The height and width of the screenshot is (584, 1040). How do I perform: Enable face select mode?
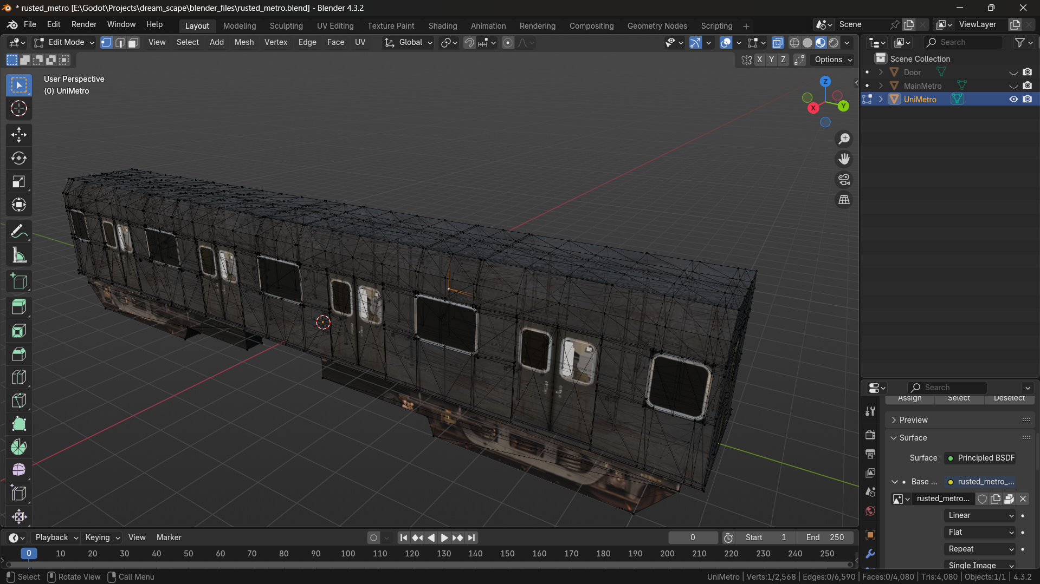tap(133, 42)
